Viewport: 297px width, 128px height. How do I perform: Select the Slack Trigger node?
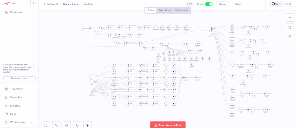point(82,28)
